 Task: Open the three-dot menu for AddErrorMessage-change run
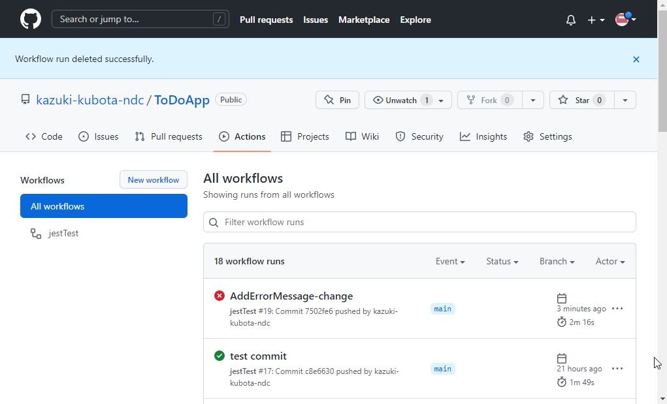tap(617, 309)
